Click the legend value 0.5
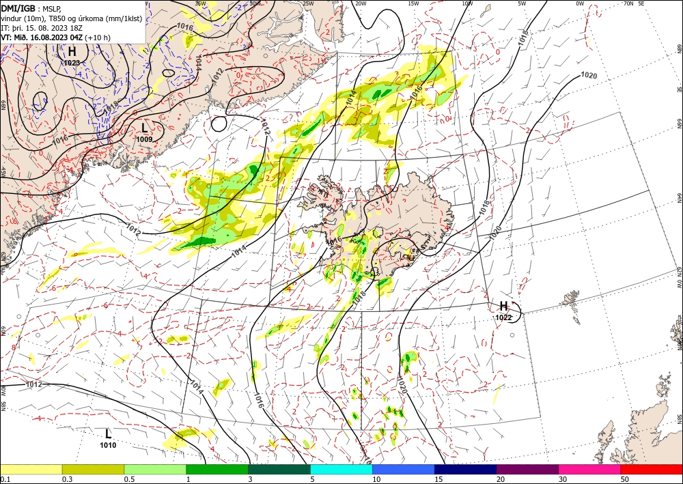 pos(129,479)
